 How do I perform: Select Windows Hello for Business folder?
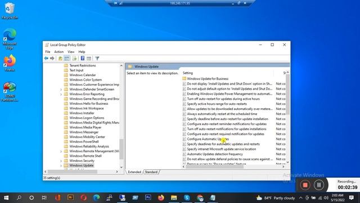point(89,104)
